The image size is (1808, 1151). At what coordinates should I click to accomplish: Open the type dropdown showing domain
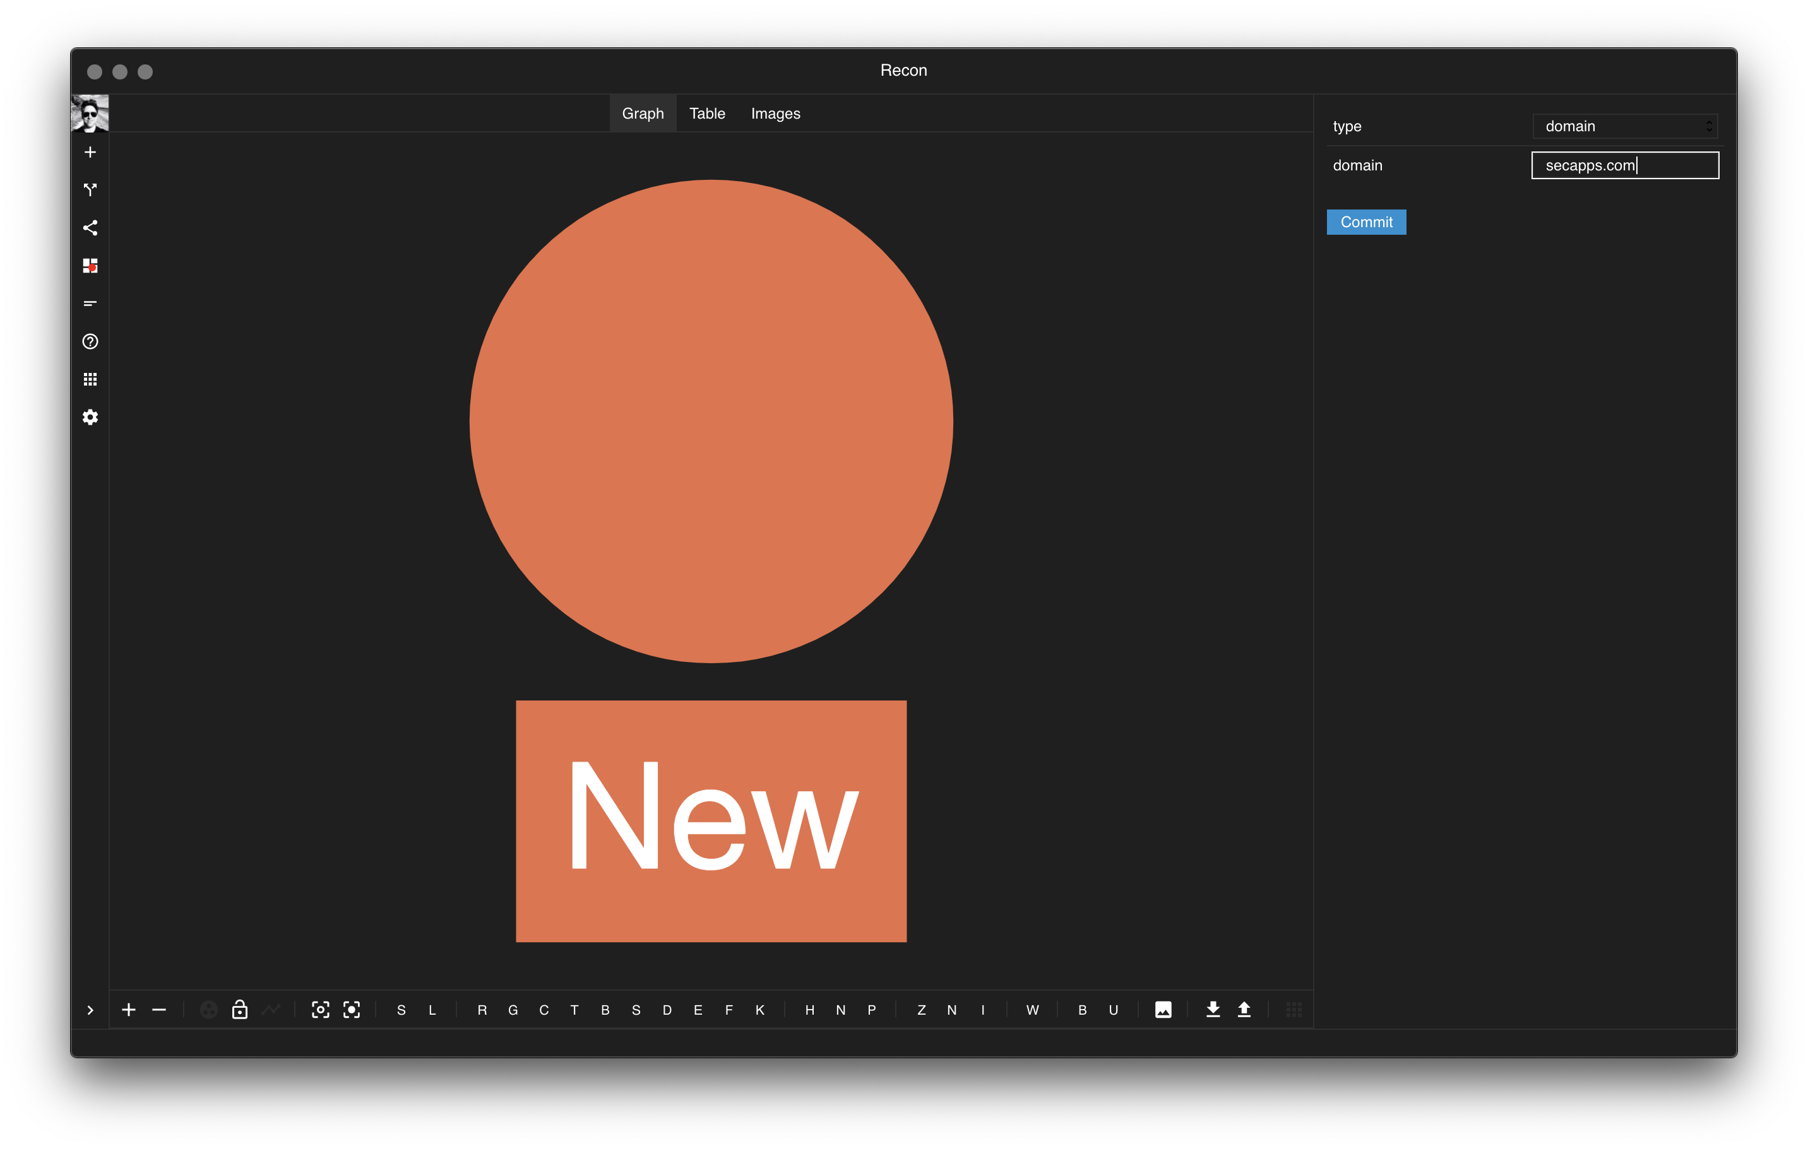1625,126
